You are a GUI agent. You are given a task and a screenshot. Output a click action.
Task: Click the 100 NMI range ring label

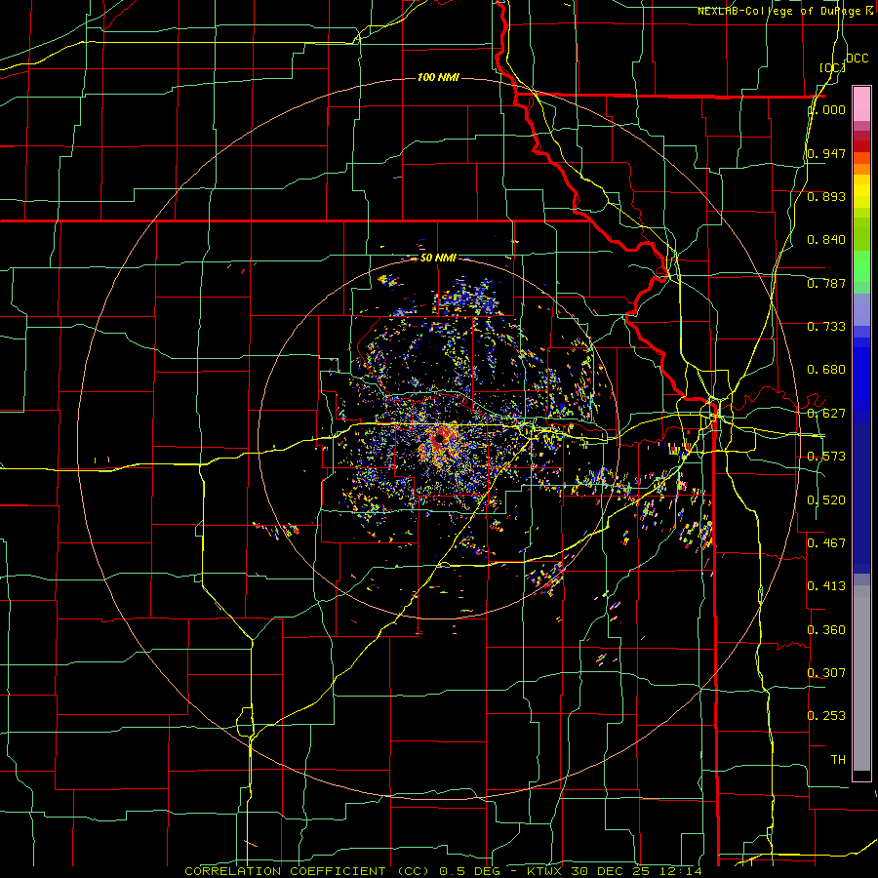click(438, 77)
